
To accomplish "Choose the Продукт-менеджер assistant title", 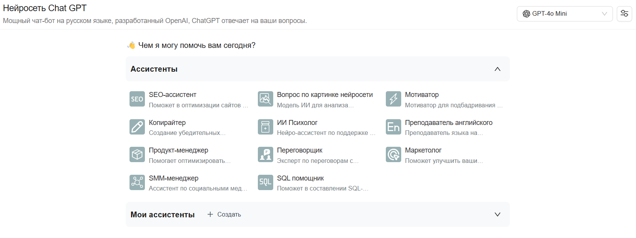I will (x=178, y=150).
